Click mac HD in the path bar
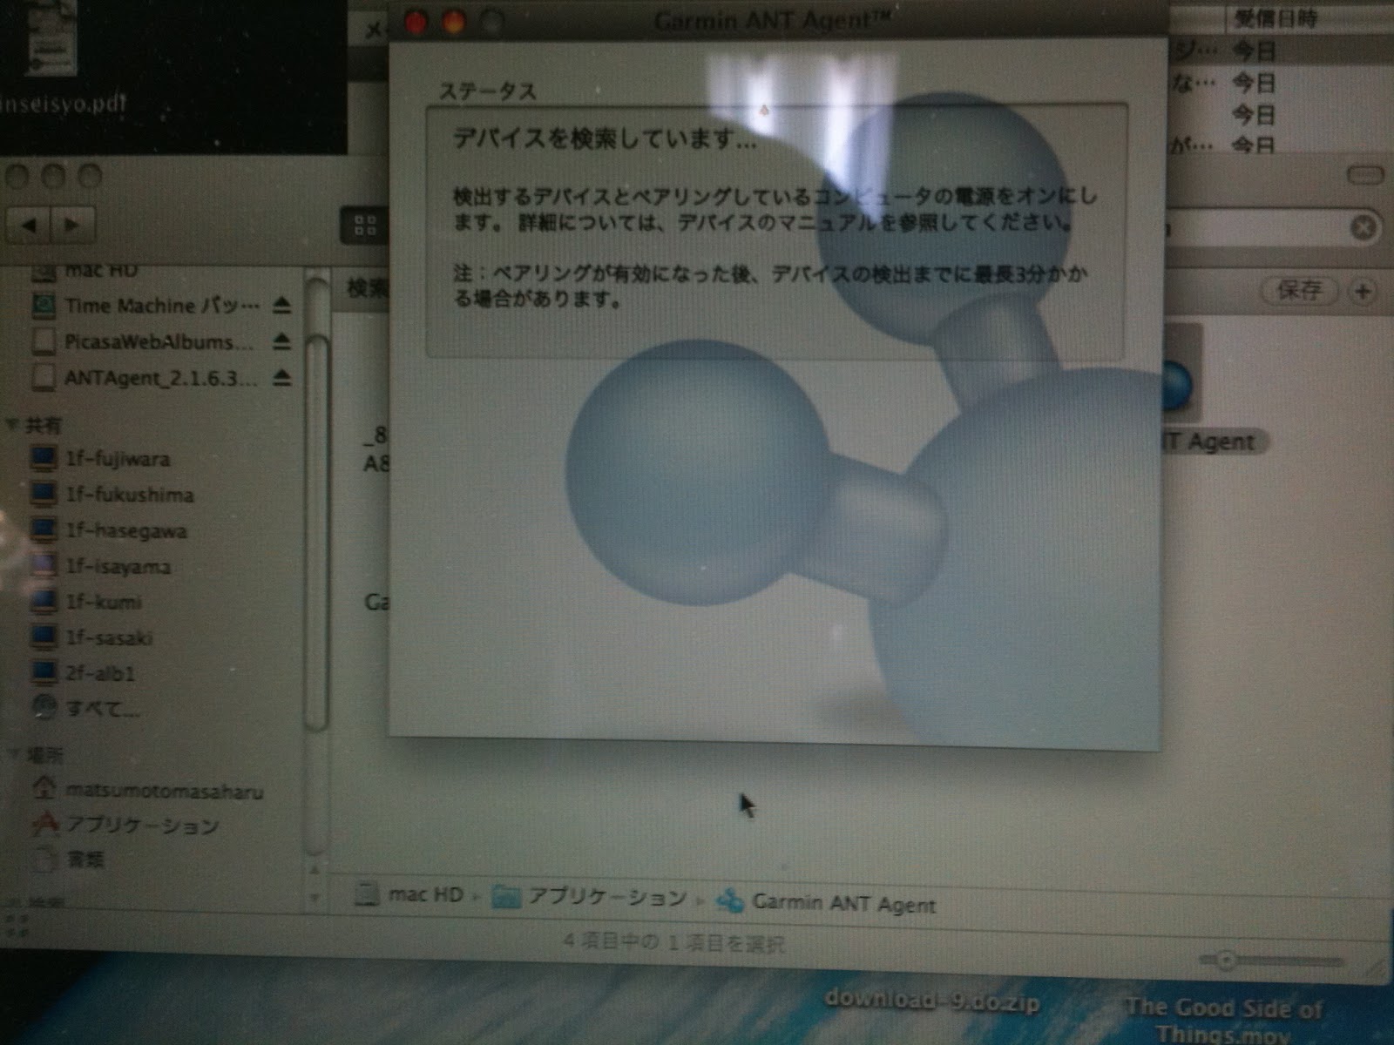Image resolution: width=1394 pixels, height=1045 pixels. [410, 895]
